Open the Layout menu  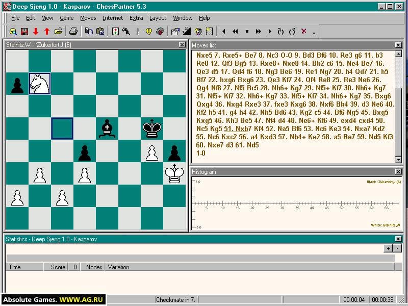158,18
